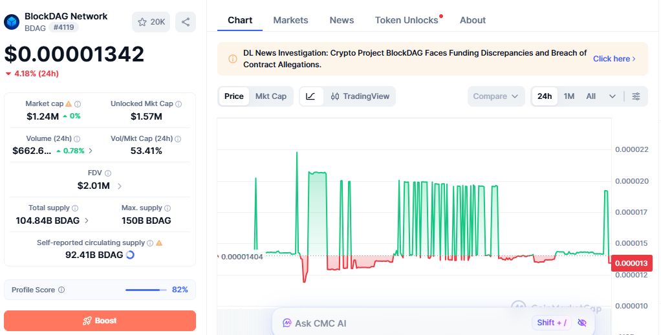The width and height of the screenshot is (661, 335).
Task: Open the Chart tab
Action: click(x=240, y=20)
